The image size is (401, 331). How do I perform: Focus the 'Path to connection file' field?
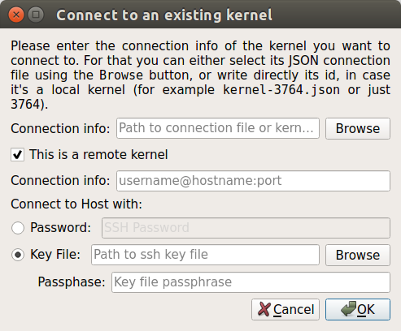pyautogui.click(x=218, y=128)
